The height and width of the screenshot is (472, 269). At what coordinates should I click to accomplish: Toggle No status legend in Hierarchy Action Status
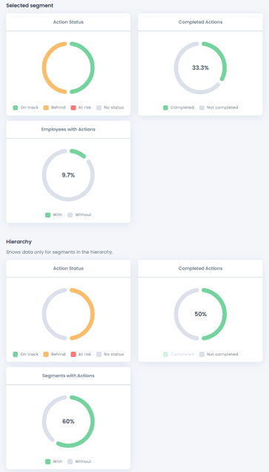(110, 354)
